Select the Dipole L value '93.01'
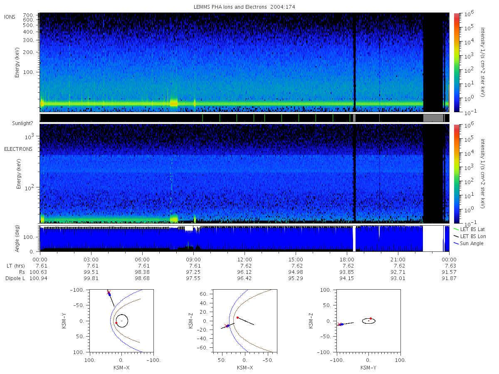499x374 pixels. [x=398, y=278]
